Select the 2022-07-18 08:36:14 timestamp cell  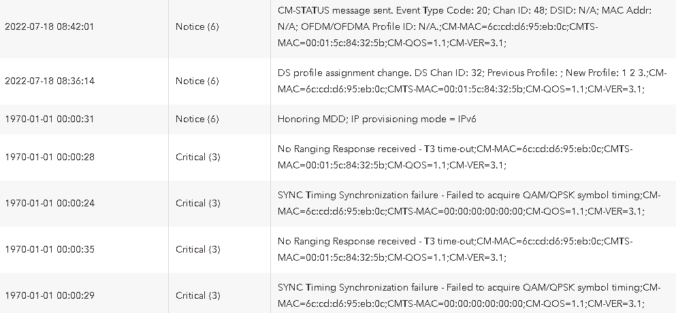[x=49, y=81]
